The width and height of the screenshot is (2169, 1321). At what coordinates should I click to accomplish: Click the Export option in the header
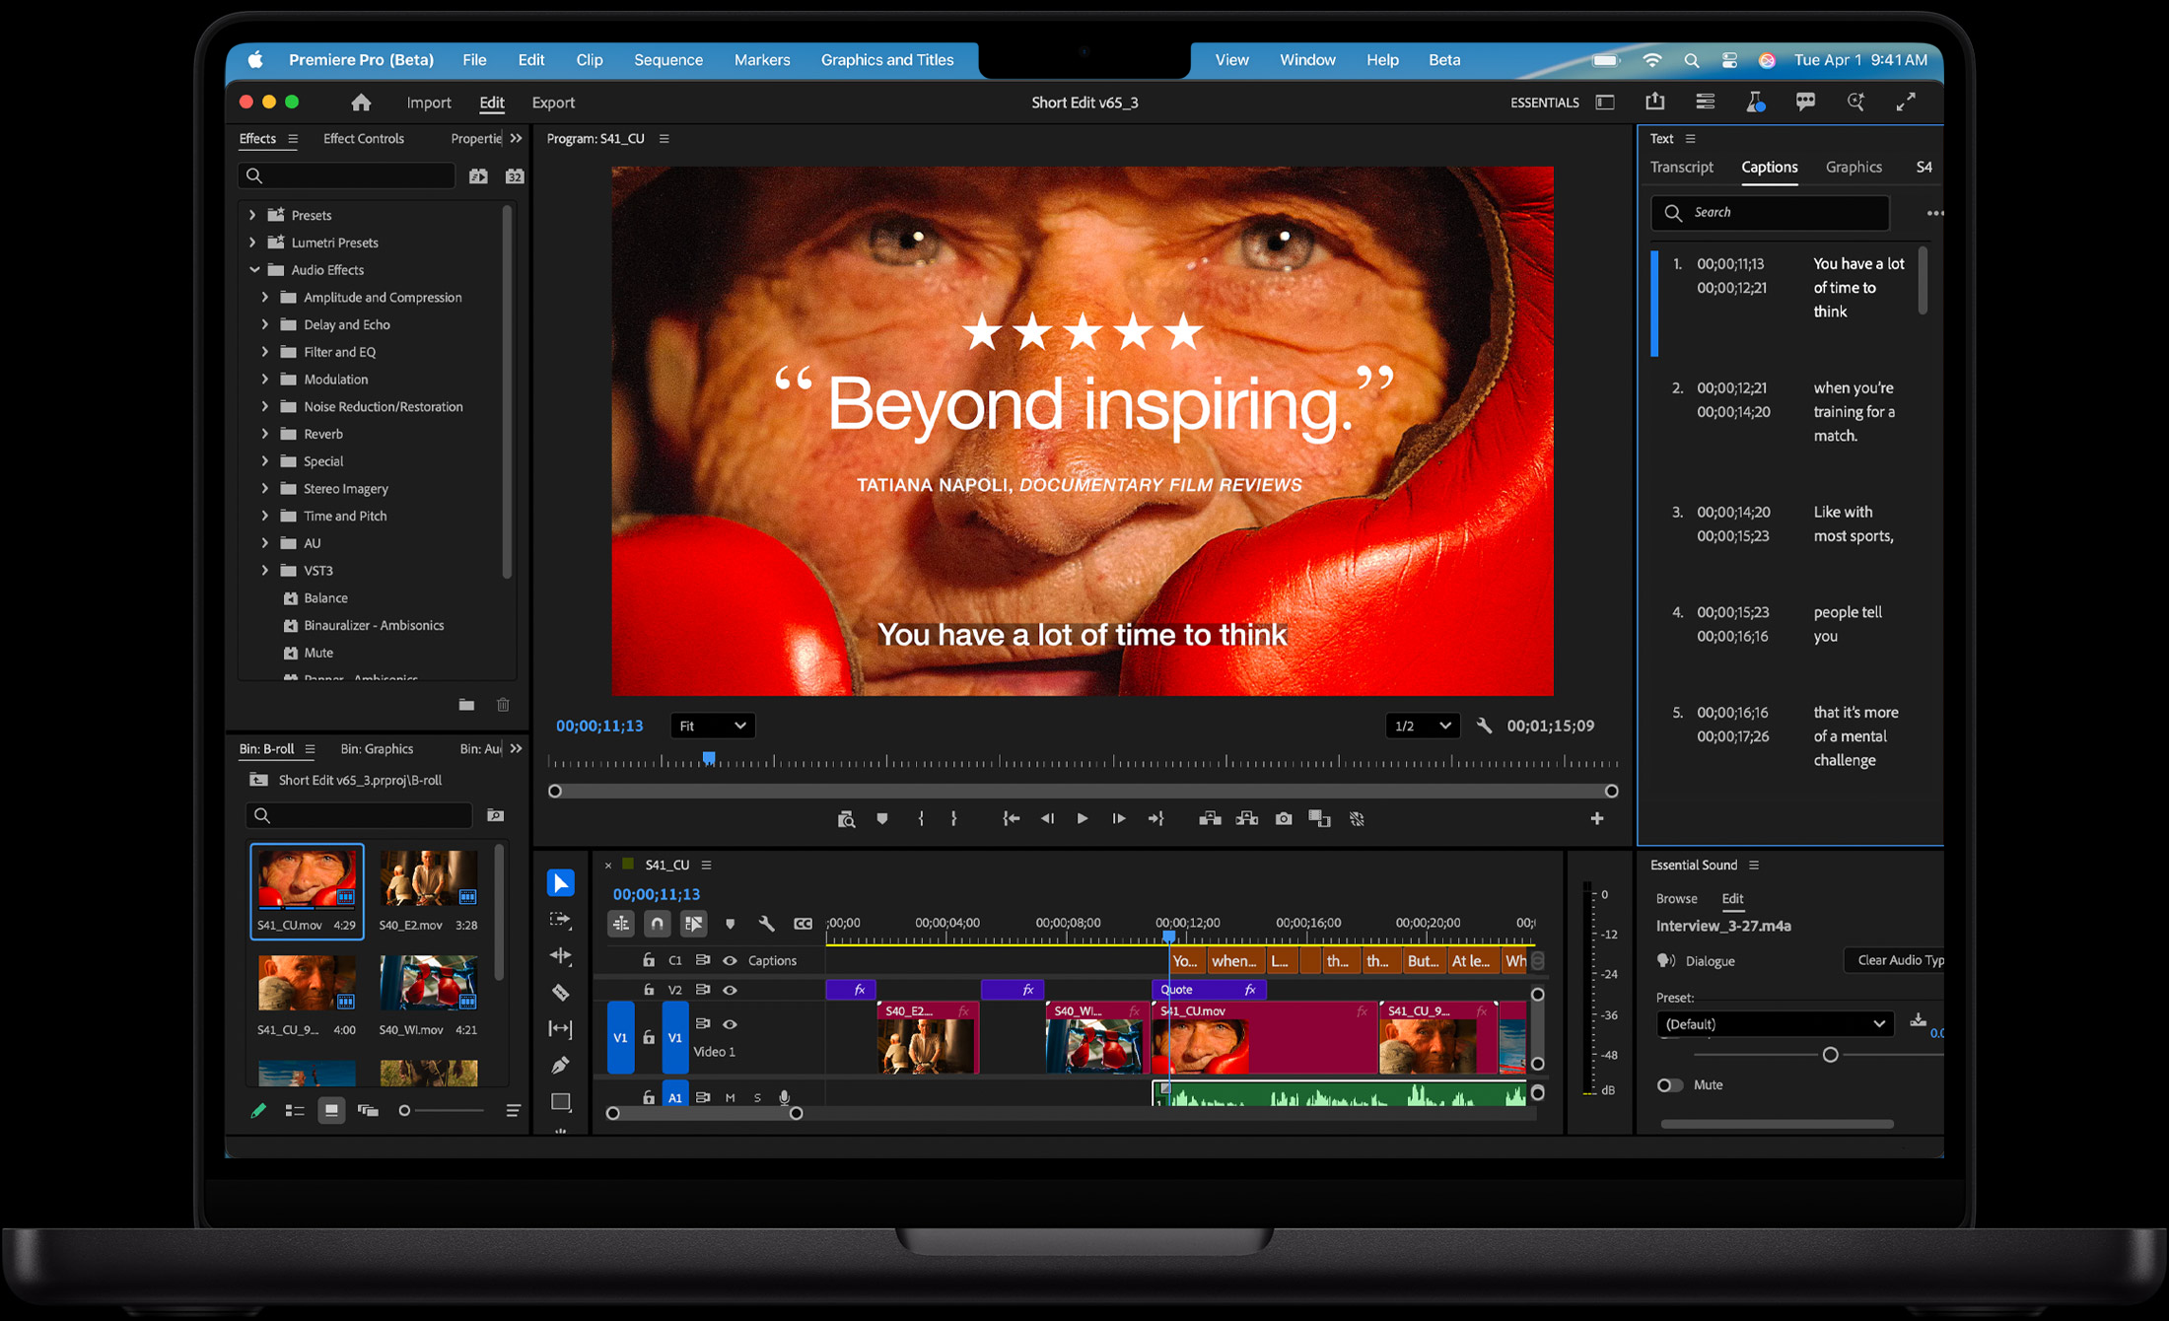553,103
